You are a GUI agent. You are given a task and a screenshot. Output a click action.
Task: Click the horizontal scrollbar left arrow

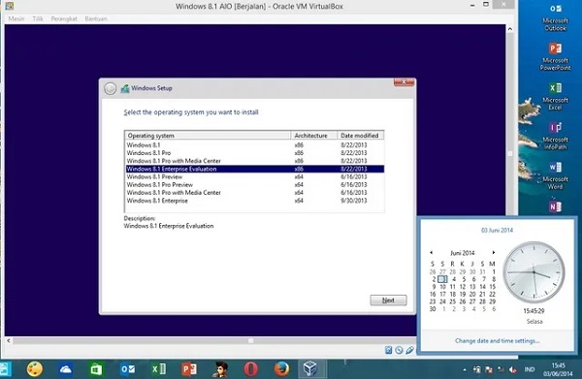[9, 340]
